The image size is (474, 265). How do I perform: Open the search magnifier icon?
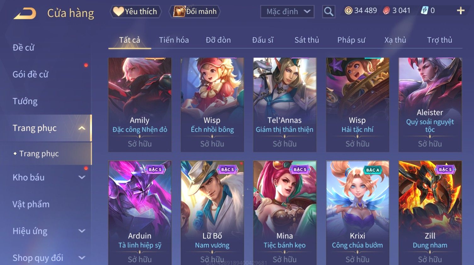[329, 12]
